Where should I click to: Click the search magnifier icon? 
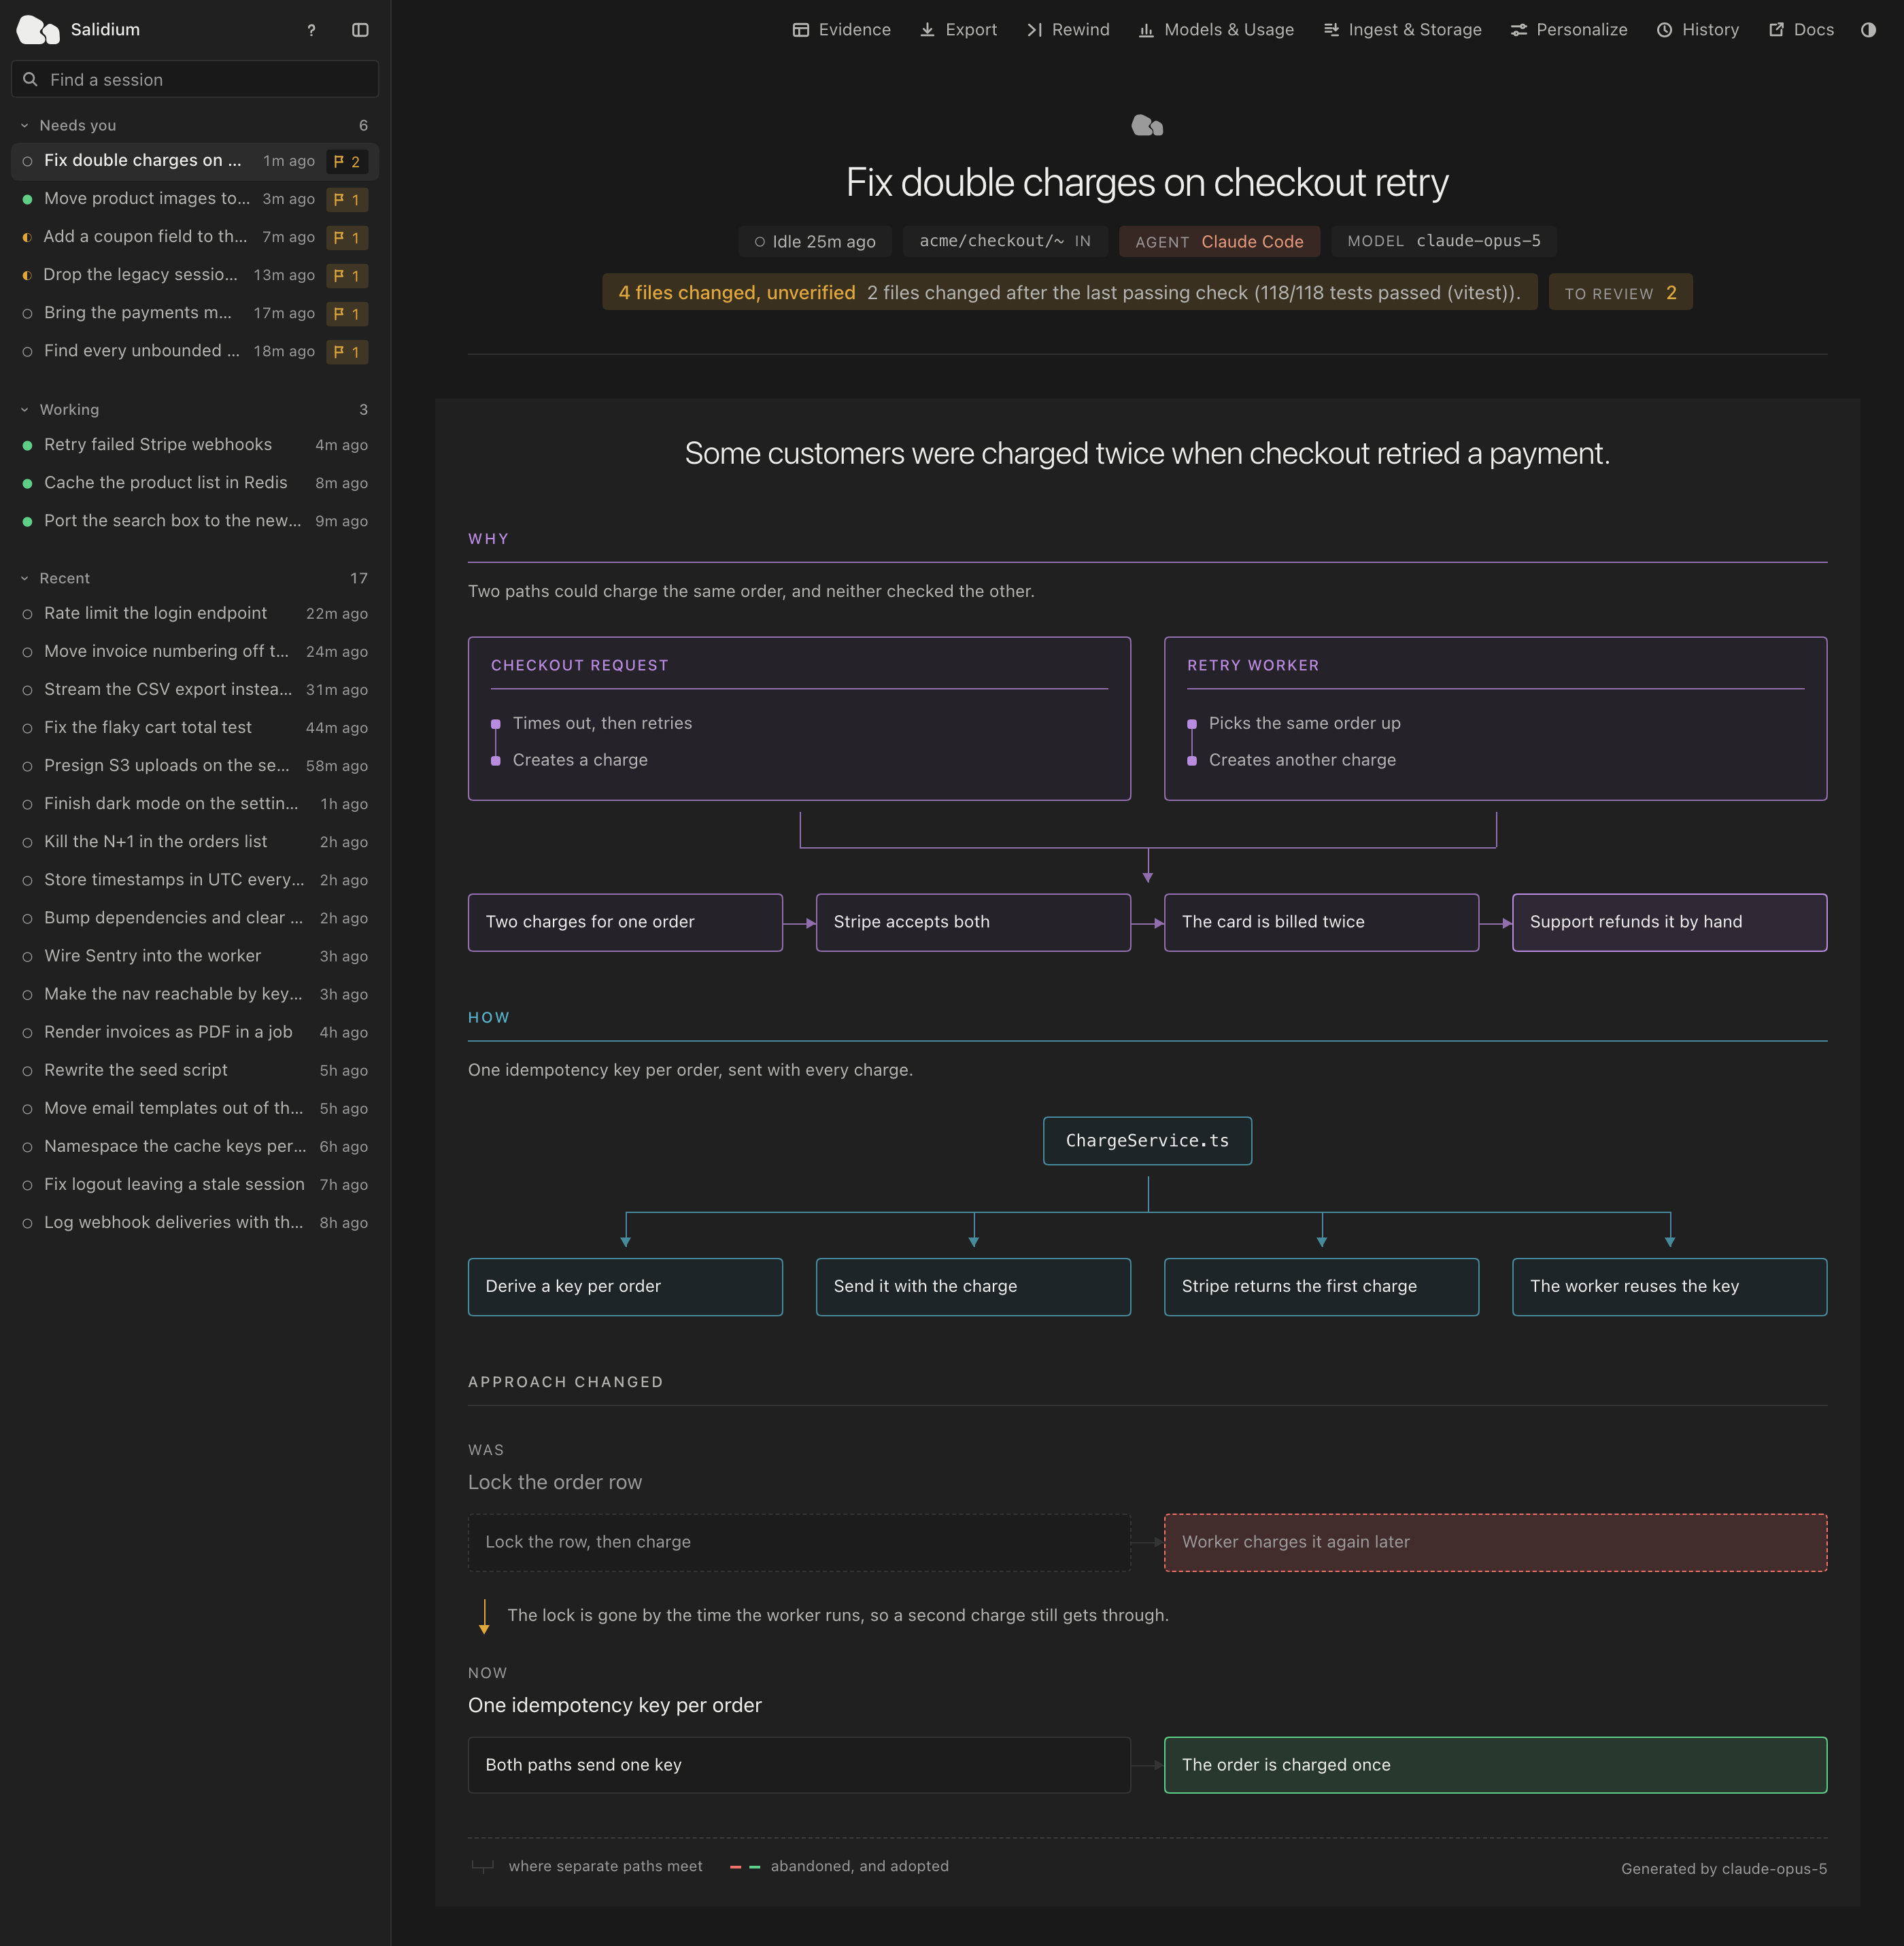point(30,79)
